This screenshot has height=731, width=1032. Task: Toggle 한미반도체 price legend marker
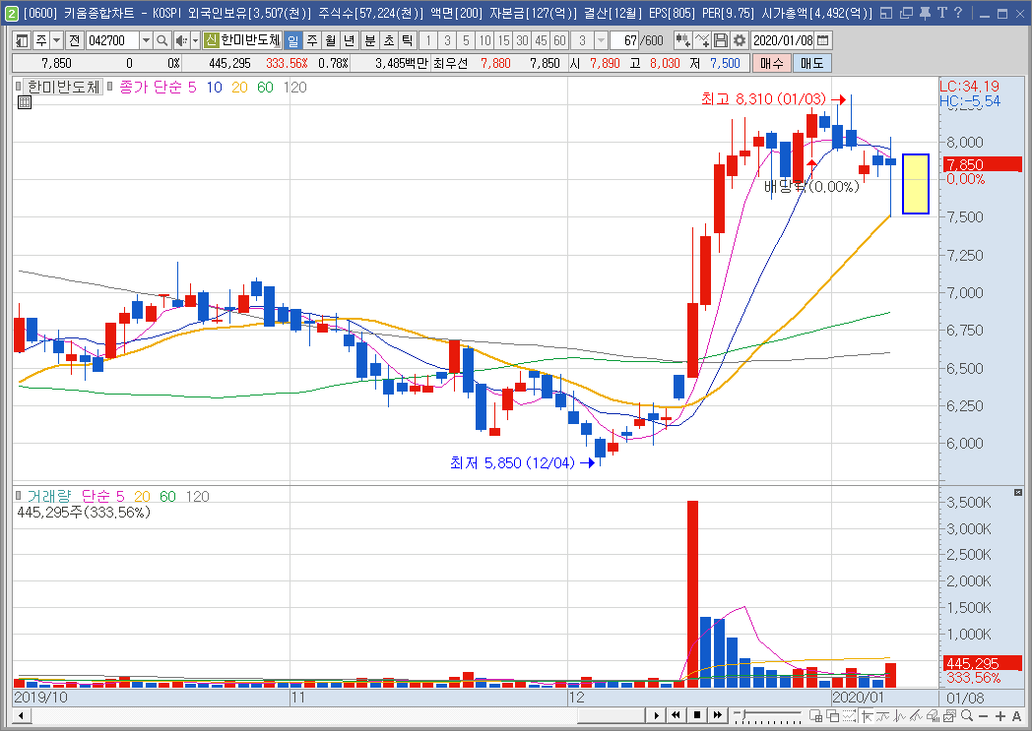tap(18, 87)
